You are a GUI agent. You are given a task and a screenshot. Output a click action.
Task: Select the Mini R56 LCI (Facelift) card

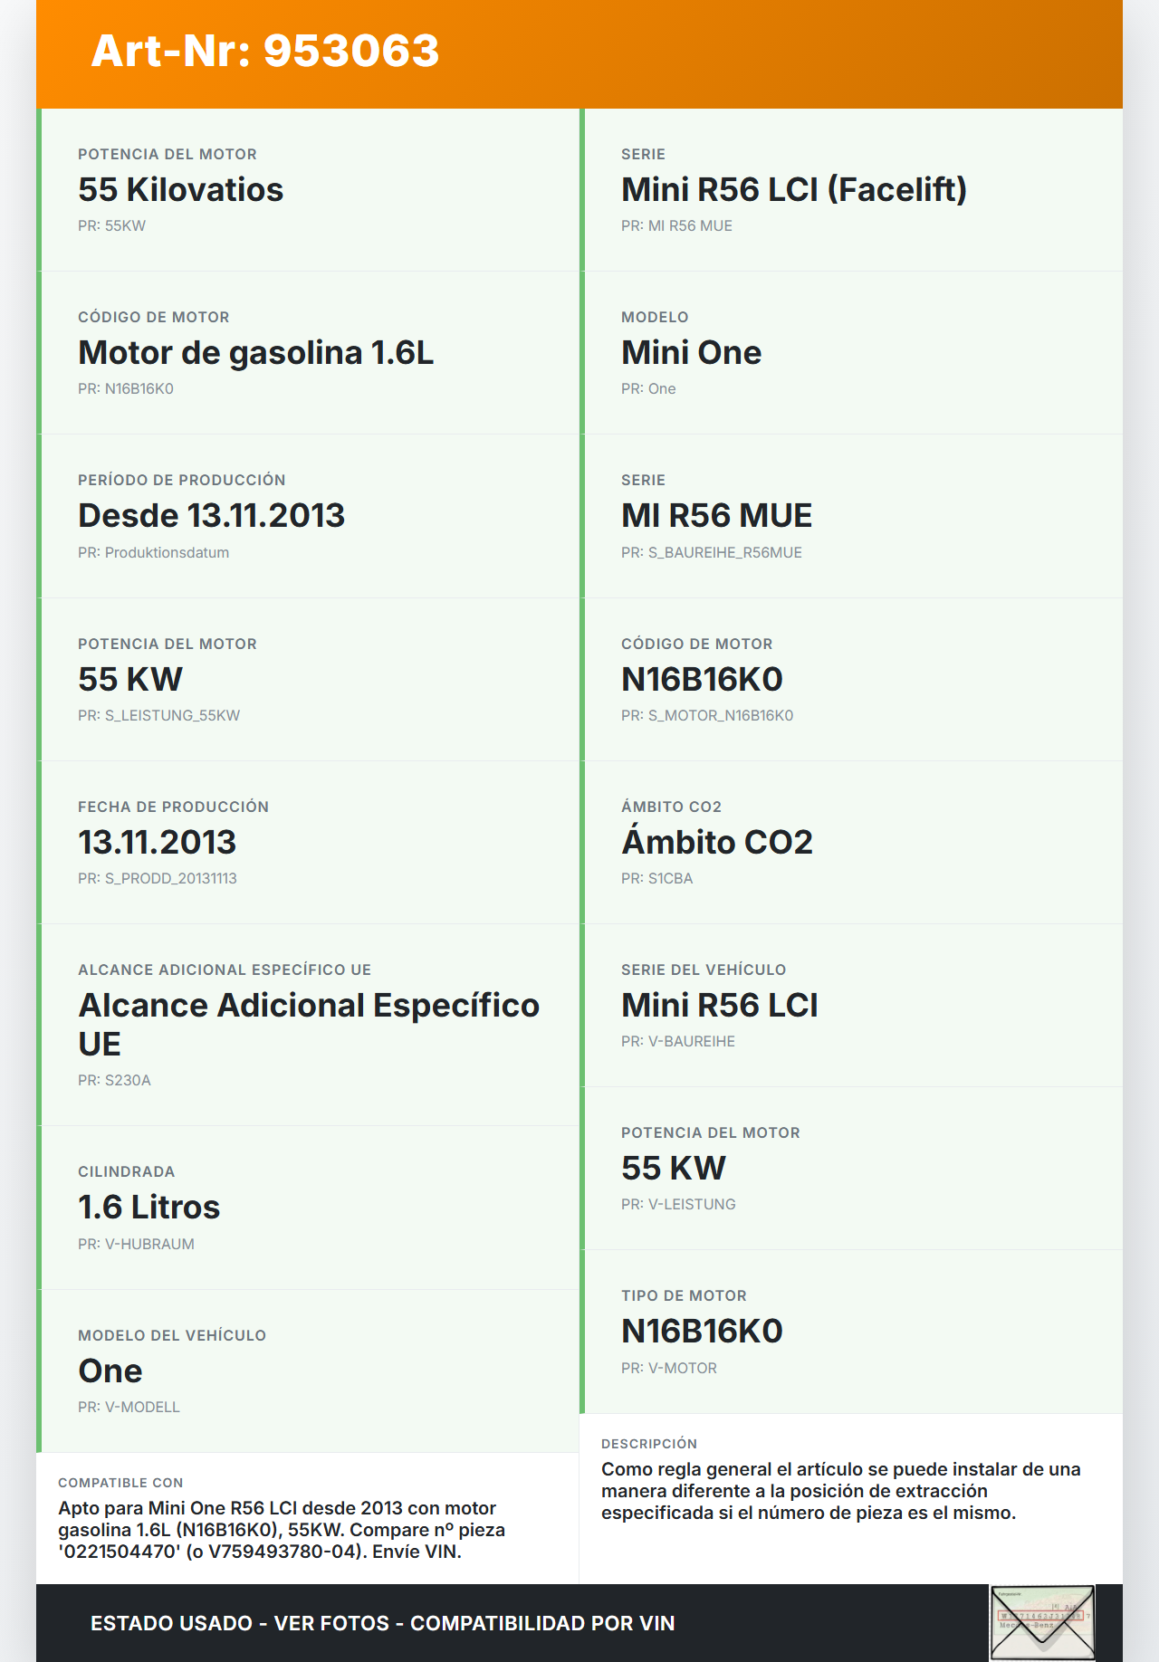[x=851, y=190]
